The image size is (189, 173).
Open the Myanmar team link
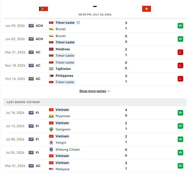[63, 116]
